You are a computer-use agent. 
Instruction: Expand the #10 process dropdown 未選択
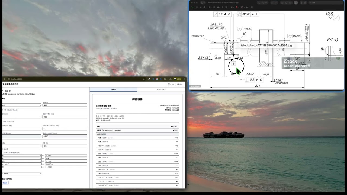tap(66, 167)
